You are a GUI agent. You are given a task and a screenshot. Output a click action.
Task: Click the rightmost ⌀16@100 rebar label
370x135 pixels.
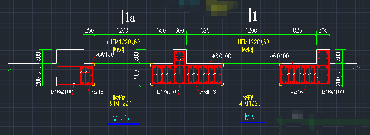tap(332, 92)
